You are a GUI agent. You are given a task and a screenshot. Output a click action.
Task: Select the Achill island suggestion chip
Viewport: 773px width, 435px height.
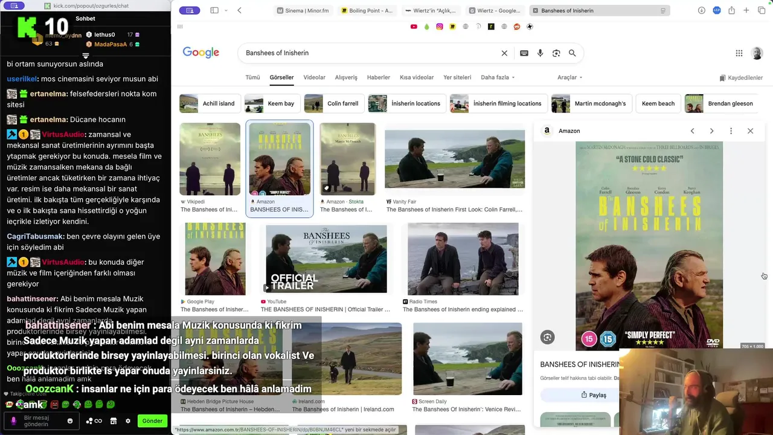pos(210,103)
